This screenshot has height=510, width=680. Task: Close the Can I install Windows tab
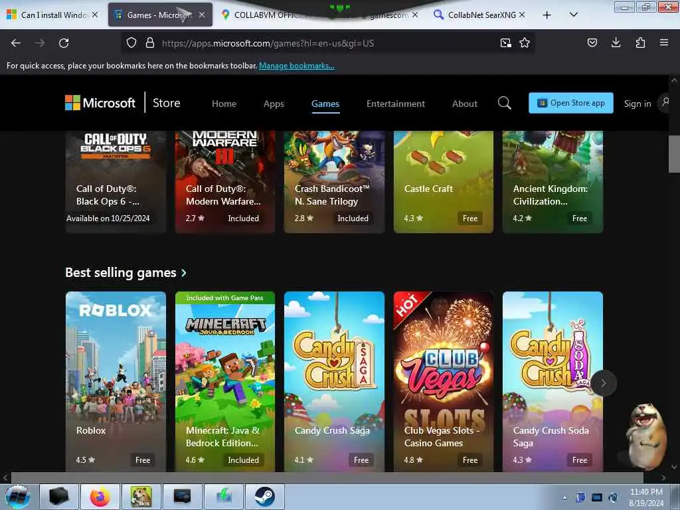coord(95,15)
